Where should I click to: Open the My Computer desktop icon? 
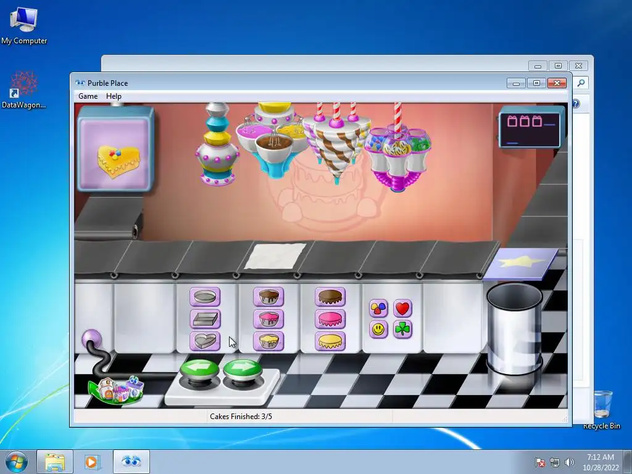point(24,25)
